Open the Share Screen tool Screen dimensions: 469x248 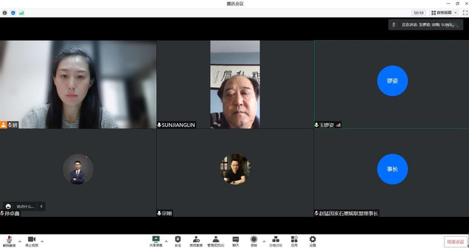point(157,240)
